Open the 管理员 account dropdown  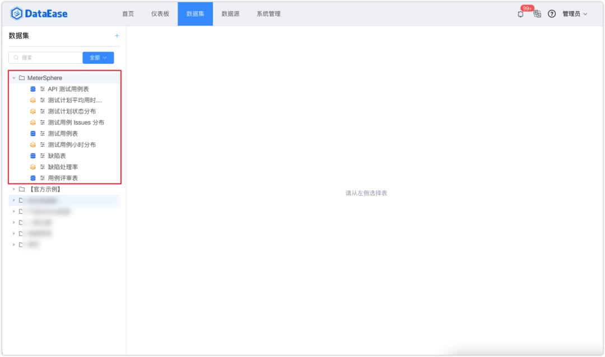coord(573,15)
